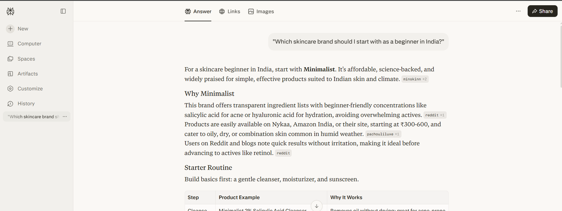Click the Artifacts icon
This screenshot has height=211, width=562.
point(11,74)
